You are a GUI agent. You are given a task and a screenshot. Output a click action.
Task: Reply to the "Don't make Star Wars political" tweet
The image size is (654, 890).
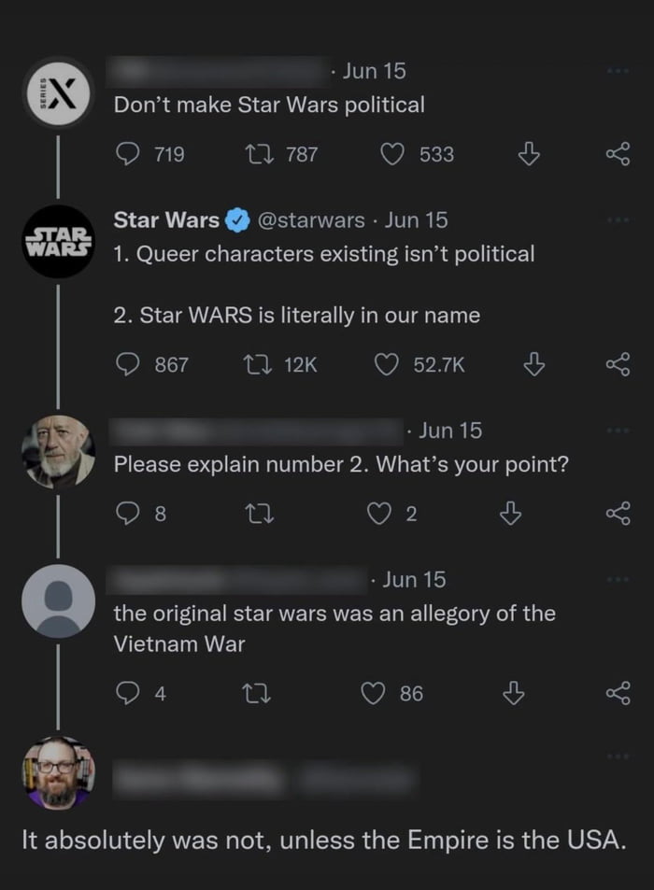[128, 154]
